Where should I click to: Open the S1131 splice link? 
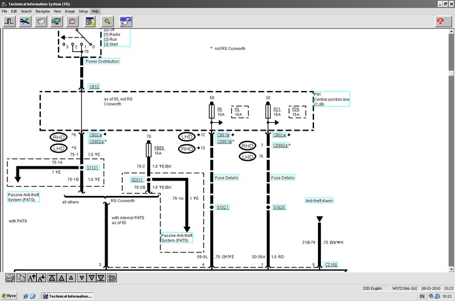[x=92, y=168]
